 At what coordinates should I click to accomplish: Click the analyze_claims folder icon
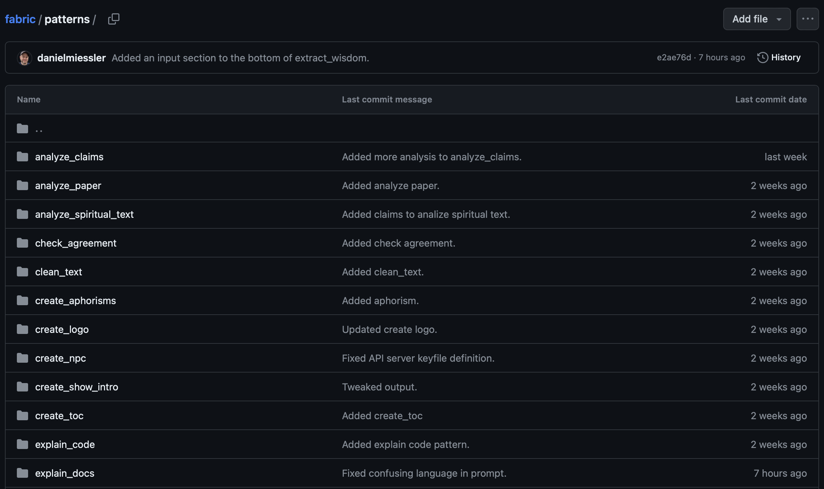(22, 157)
